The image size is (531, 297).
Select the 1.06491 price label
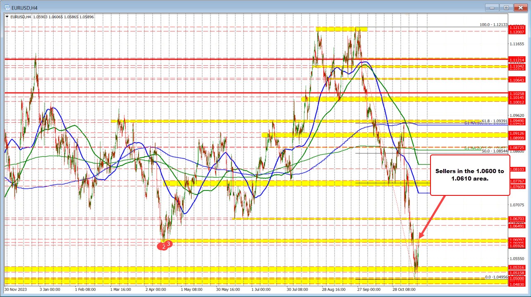517,226
